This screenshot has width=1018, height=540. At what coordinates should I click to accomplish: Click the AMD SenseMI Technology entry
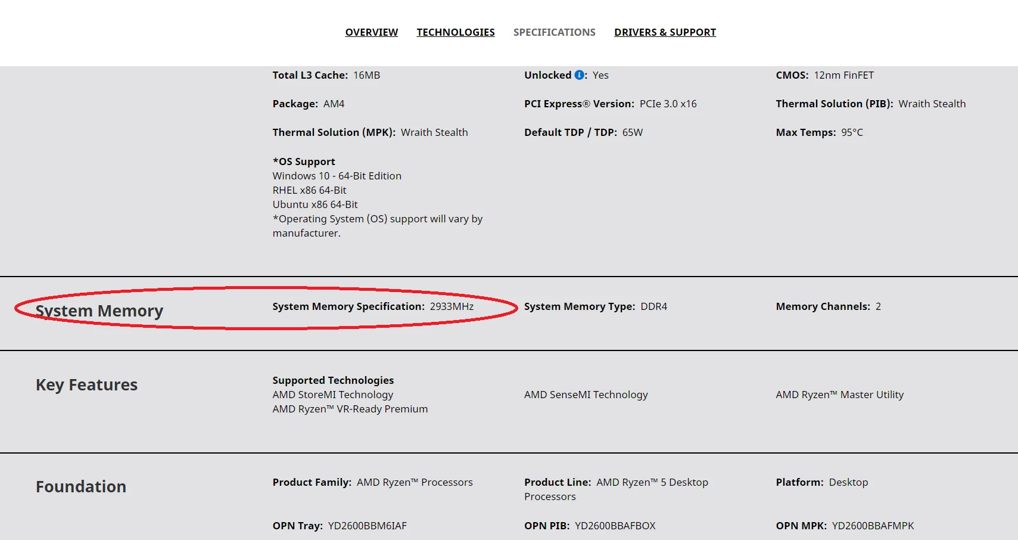(x=586, y=395)
